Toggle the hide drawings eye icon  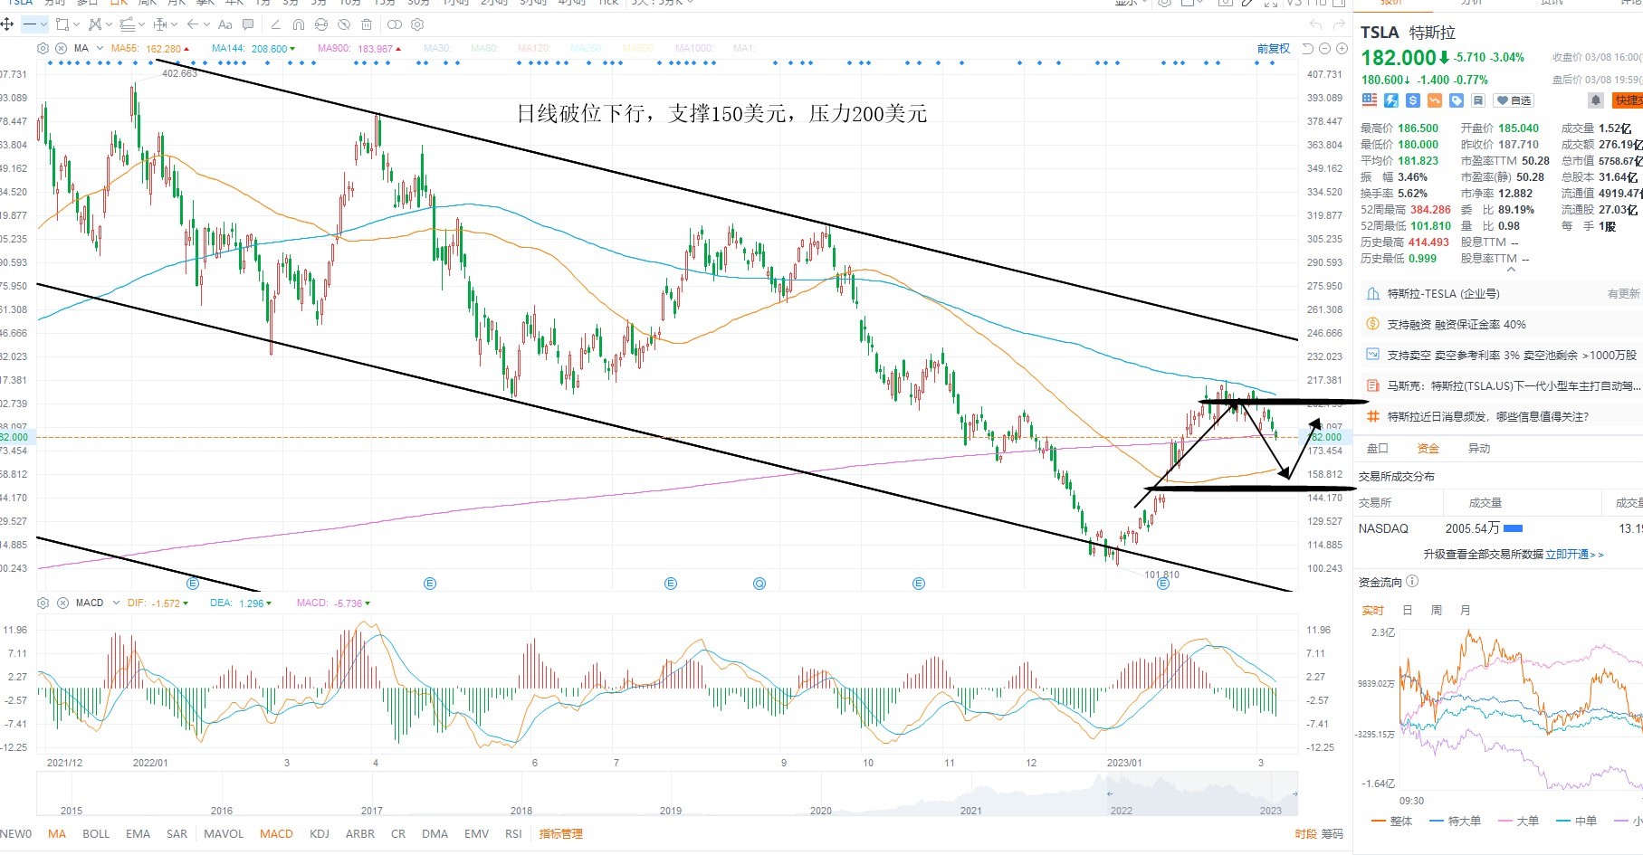coord(344,24)
